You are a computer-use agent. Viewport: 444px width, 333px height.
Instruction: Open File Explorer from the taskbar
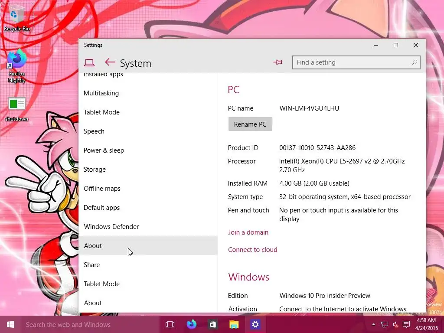pyautogui.click(x=234, y=324)
